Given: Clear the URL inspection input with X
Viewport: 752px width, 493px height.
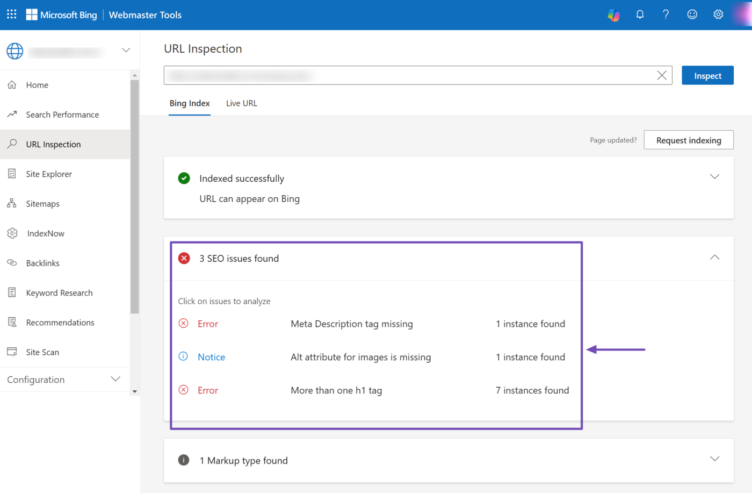Looking at the screenshot, I should click(x=662, y=76).
